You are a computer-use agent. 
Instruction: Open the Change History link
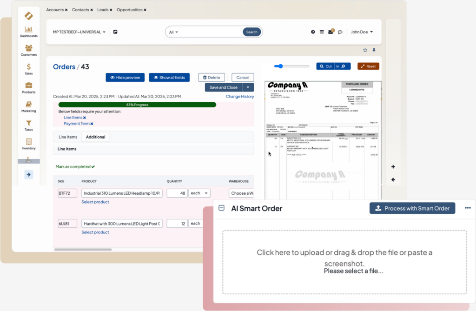tap(240, 97)
